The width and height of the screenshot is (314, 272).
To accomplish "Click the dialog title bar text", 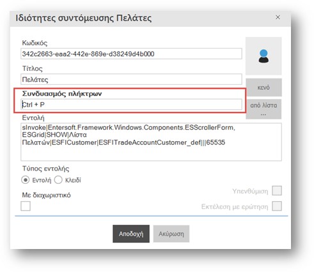I will pyautogui.click(x=84, y=18).
